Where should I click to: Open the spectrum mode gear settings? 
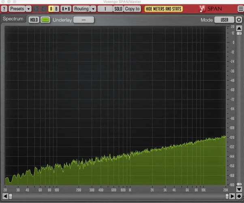point(239,19)
